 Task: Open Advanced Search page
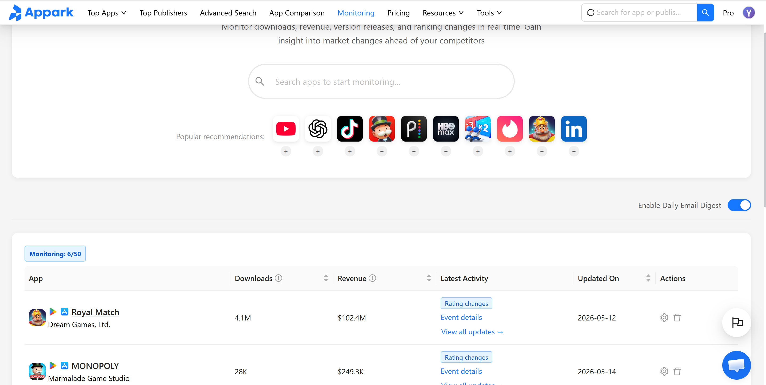pyautogui.click(x=228, y=13)
